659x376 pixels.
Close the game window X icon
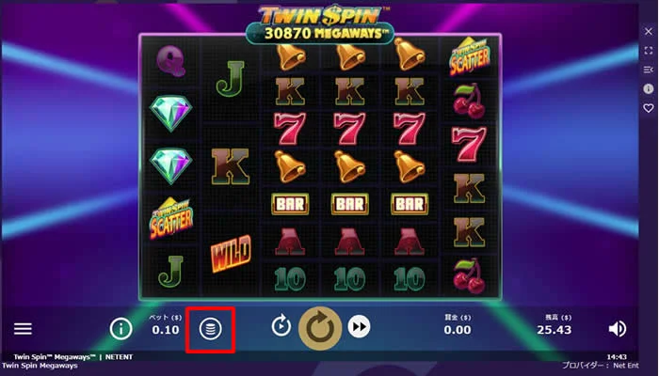coord(649,31)
